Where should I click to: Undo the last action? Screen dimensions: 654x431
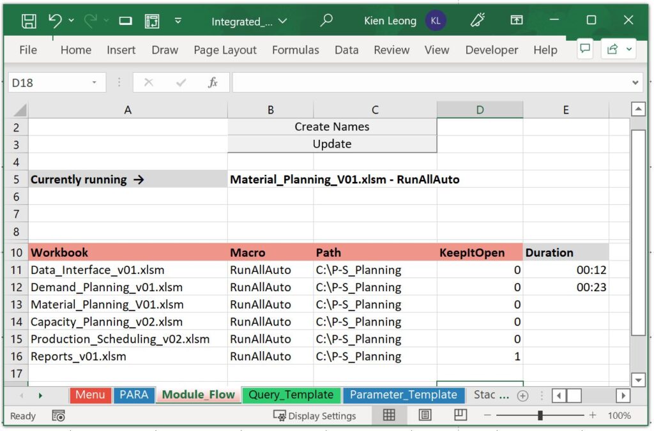click(55, 20)
